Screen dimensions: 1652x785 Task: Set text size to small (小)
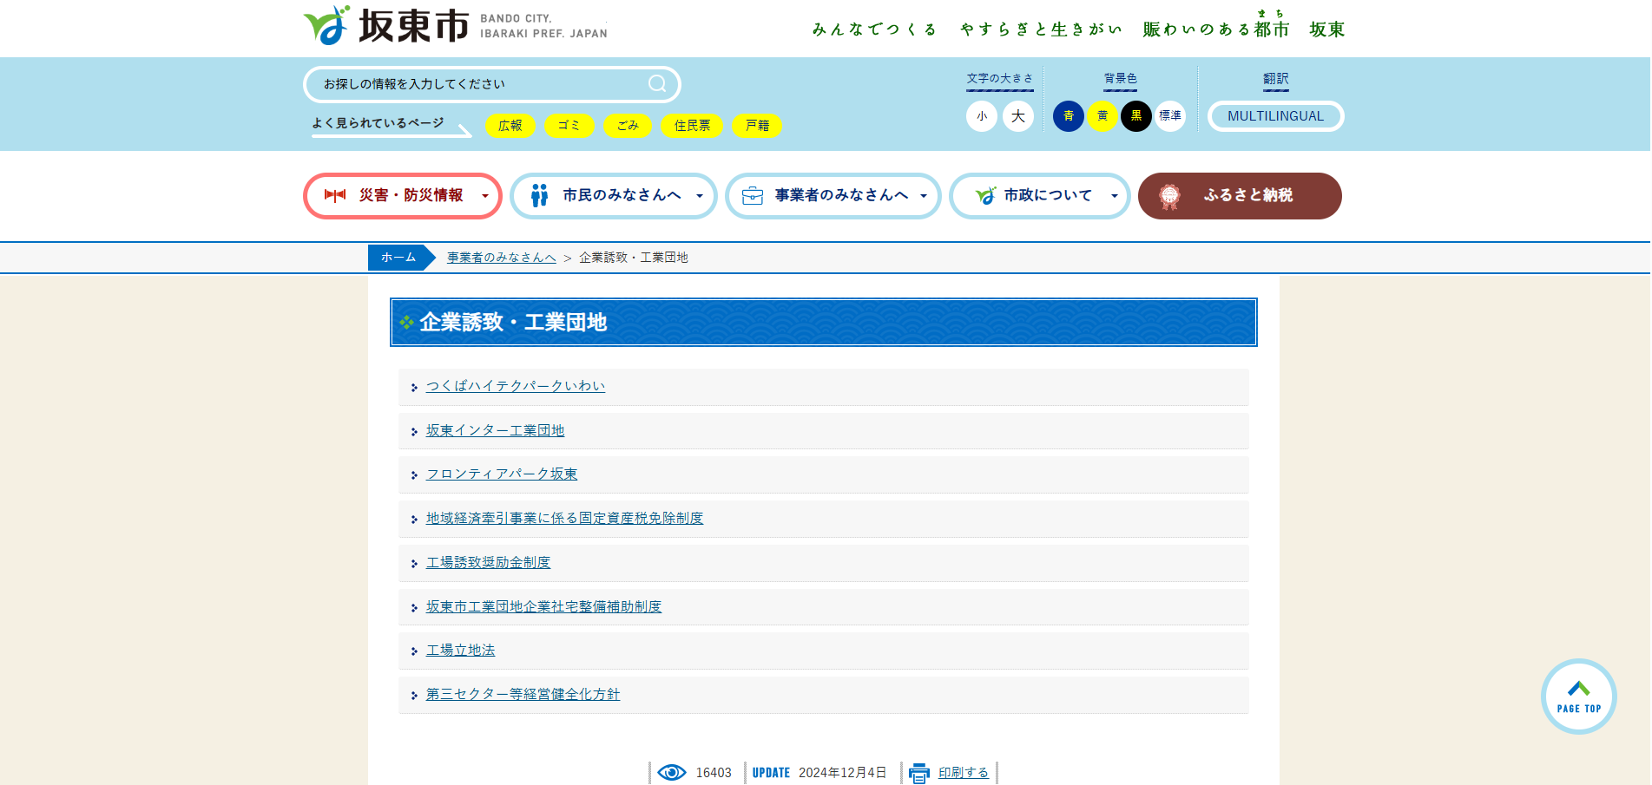(x=982, y=116)
